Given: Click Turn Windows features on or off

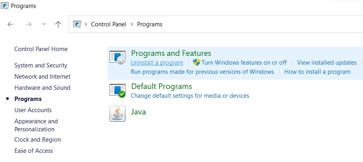Looking at the screenshot, I should pos(244,63).
